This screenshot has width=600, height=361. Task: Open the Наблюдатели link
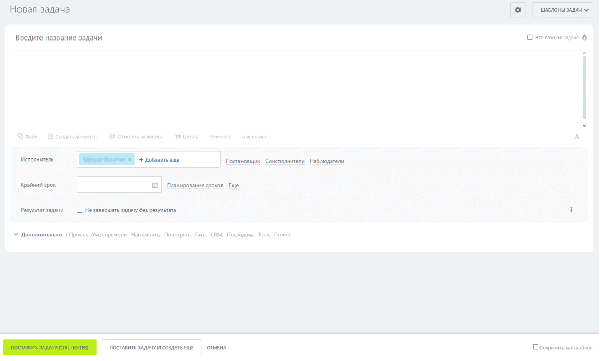point(327,161)
